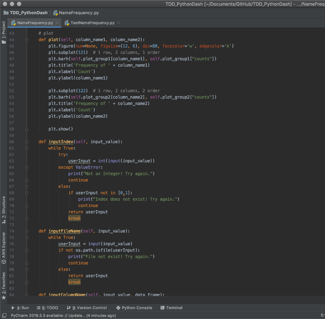
Task: Click the Terminal prompt icon
Action: [162, 308]
